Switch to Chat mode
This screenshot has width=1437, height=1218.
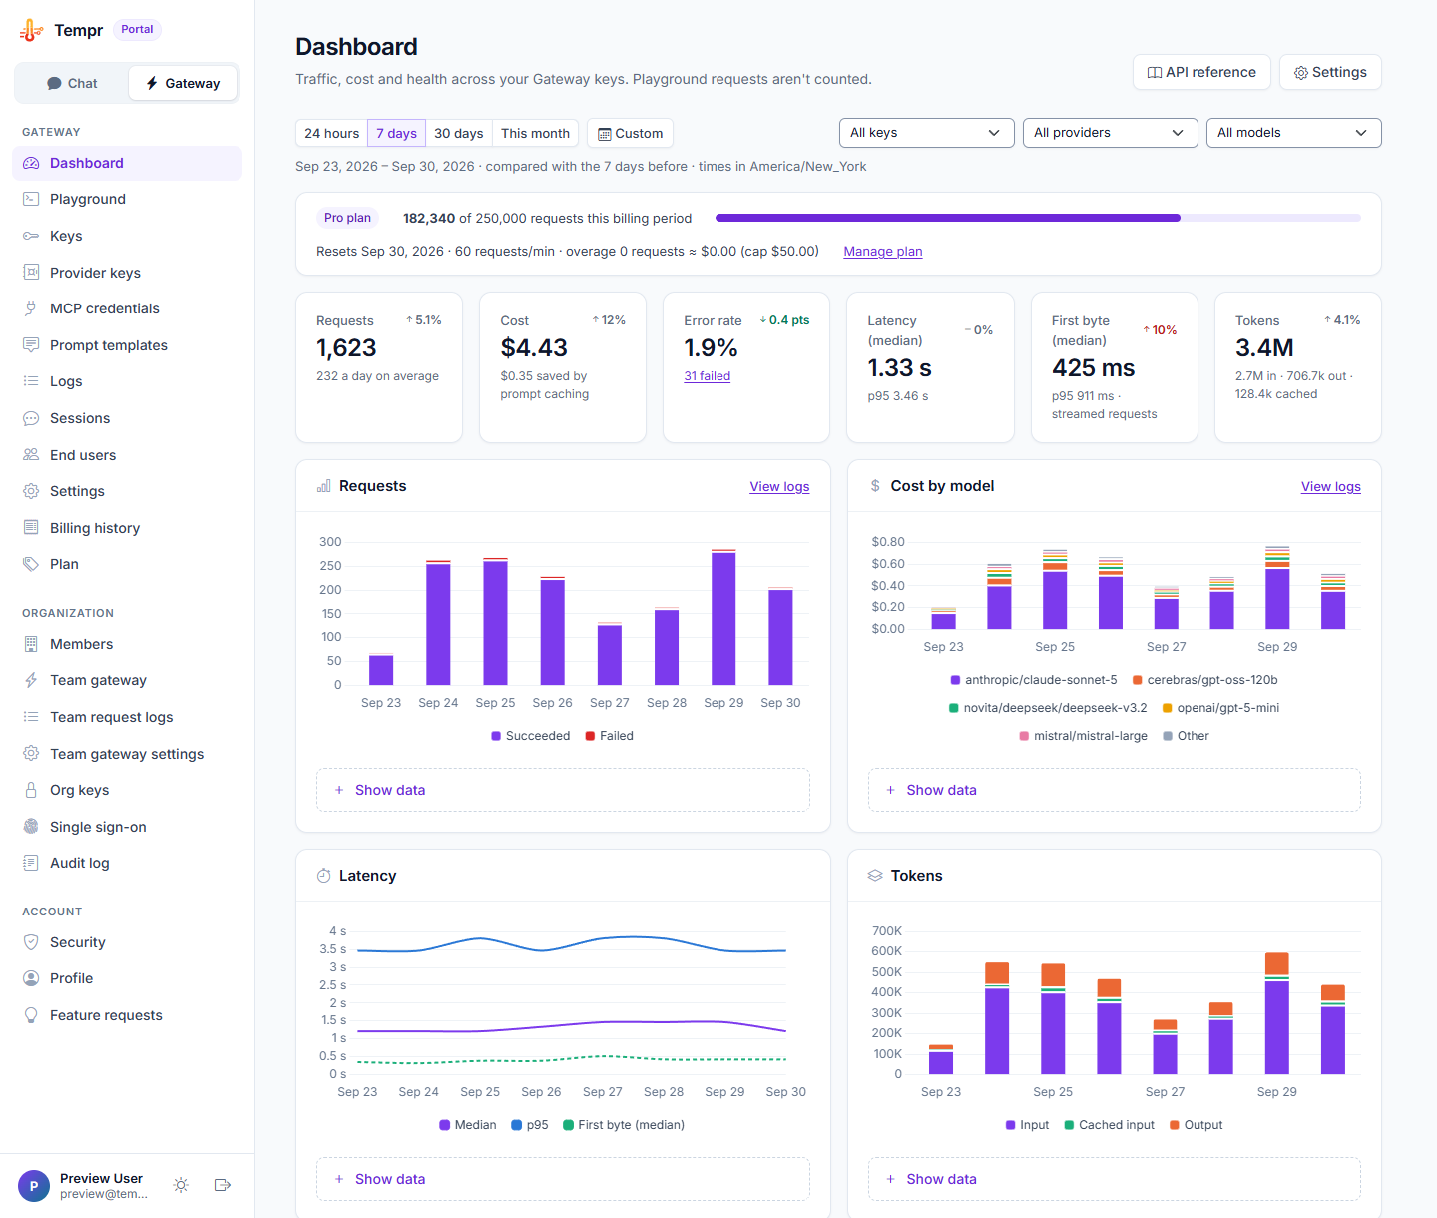click(x=72, y=83)
